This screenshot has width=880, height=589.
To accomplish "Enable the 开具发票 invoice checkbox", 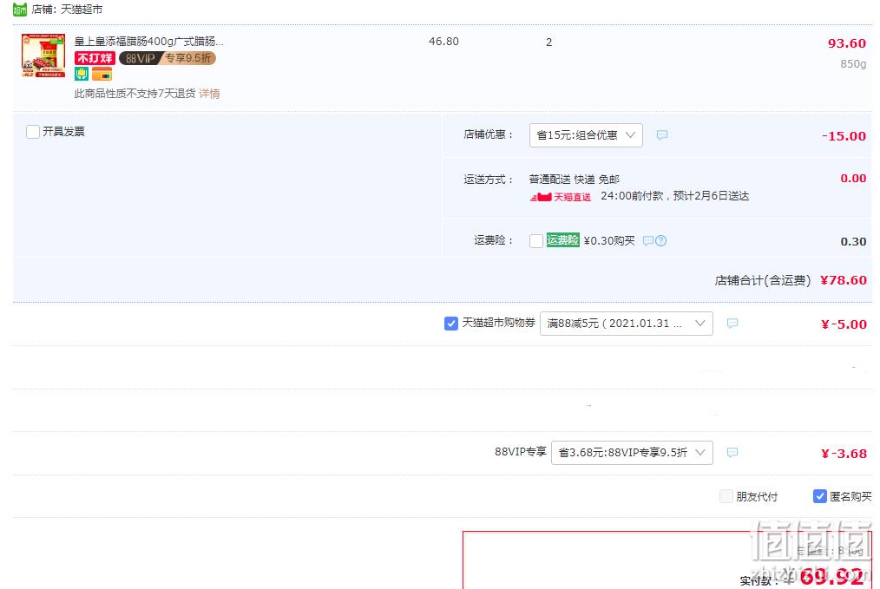I will [33, 131].
